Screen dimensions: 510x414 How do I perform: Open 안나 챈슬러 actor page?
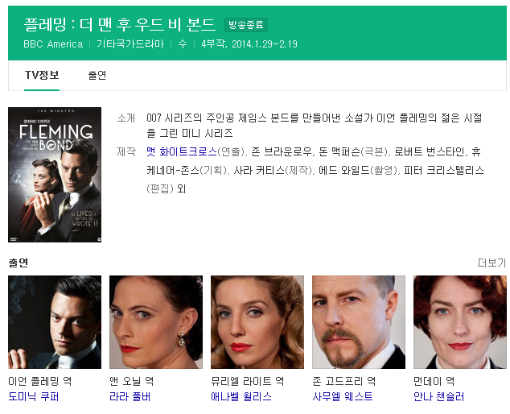point(438,396)
